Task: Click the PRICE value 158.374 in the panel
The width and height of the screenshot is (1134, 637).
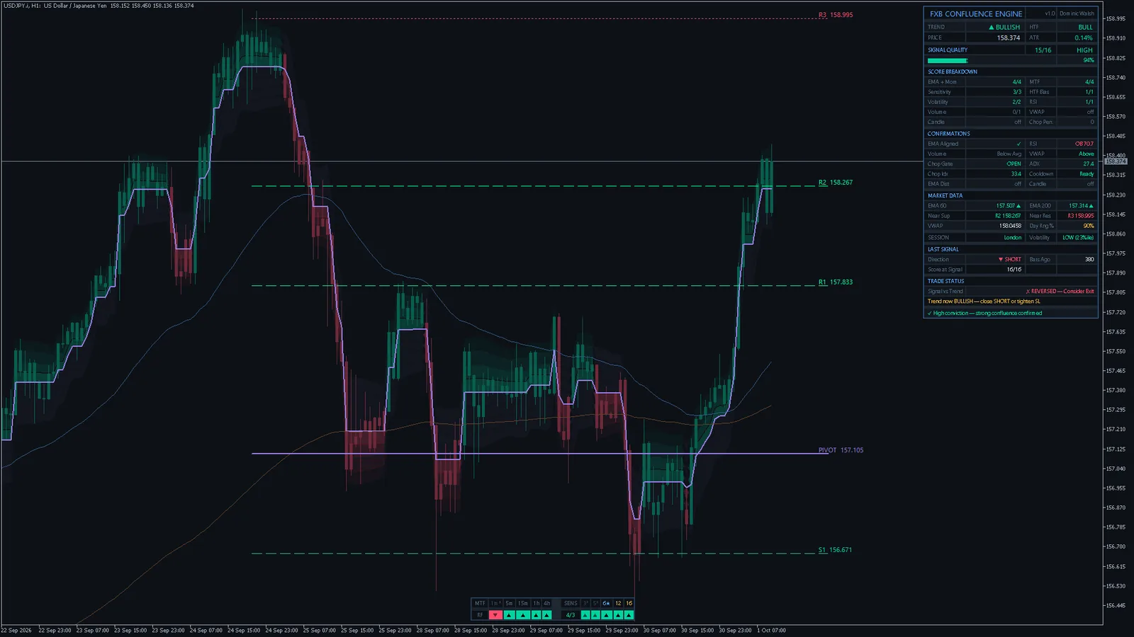Action: (1009, 38)
